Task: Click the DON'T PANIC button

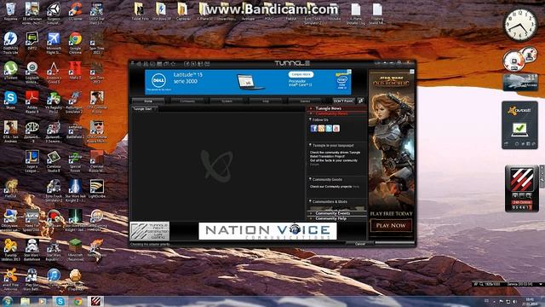Action: [x=344, y=101]
